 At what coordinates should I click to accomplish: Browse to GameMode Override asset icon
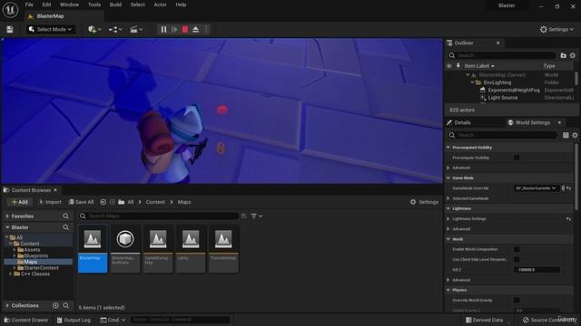(563, 188)
